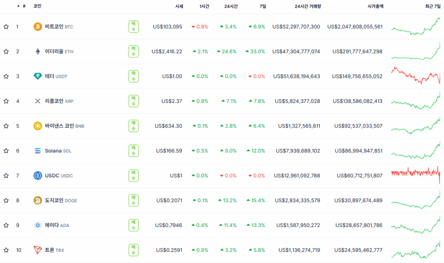Buy Dogecoin using its 매수 button
The width and height of the screenshot is (444, 263).
coord(134,201)
